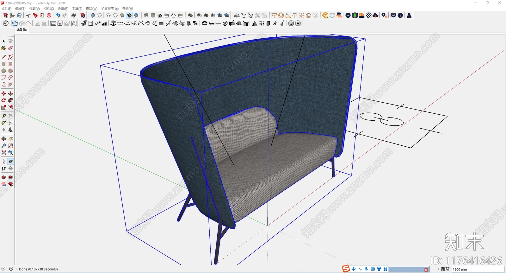Image resolution: width=506 pixels, height=273 pixels.
Task: Select the Section Plane tool
Action: 10,168
